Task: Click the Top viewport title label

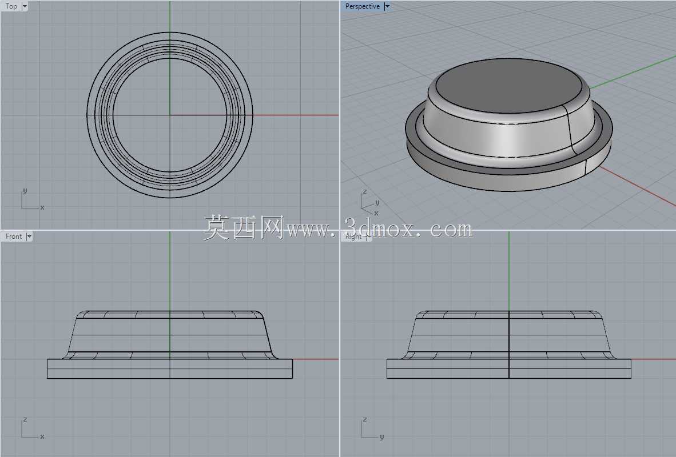Action: tap(11, 6)
